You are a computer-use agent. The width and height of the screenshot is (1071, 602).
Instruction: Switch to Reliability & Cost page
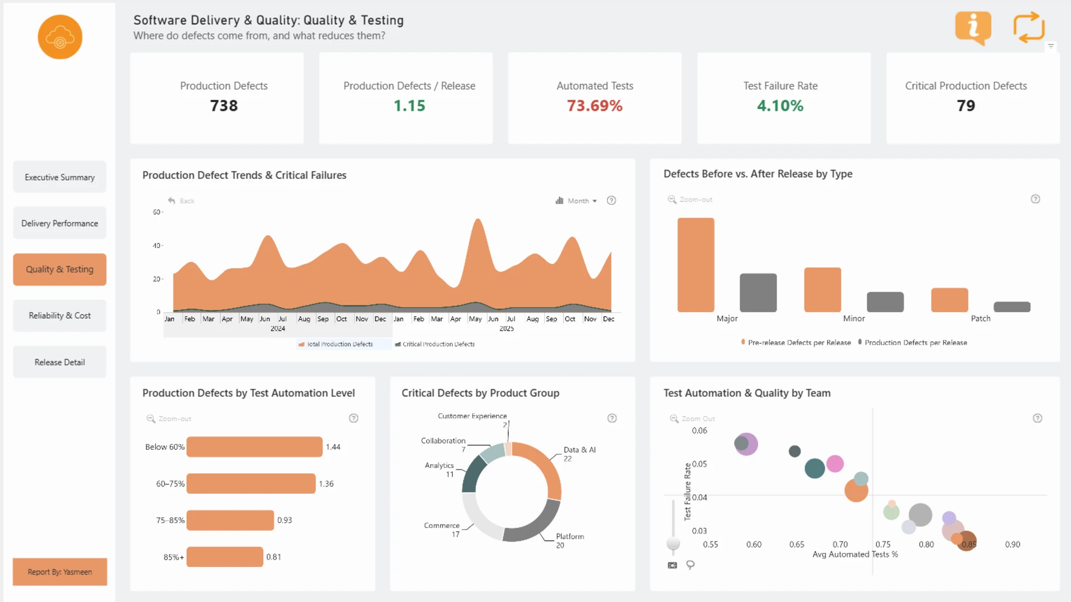click(x=60, y=315)
